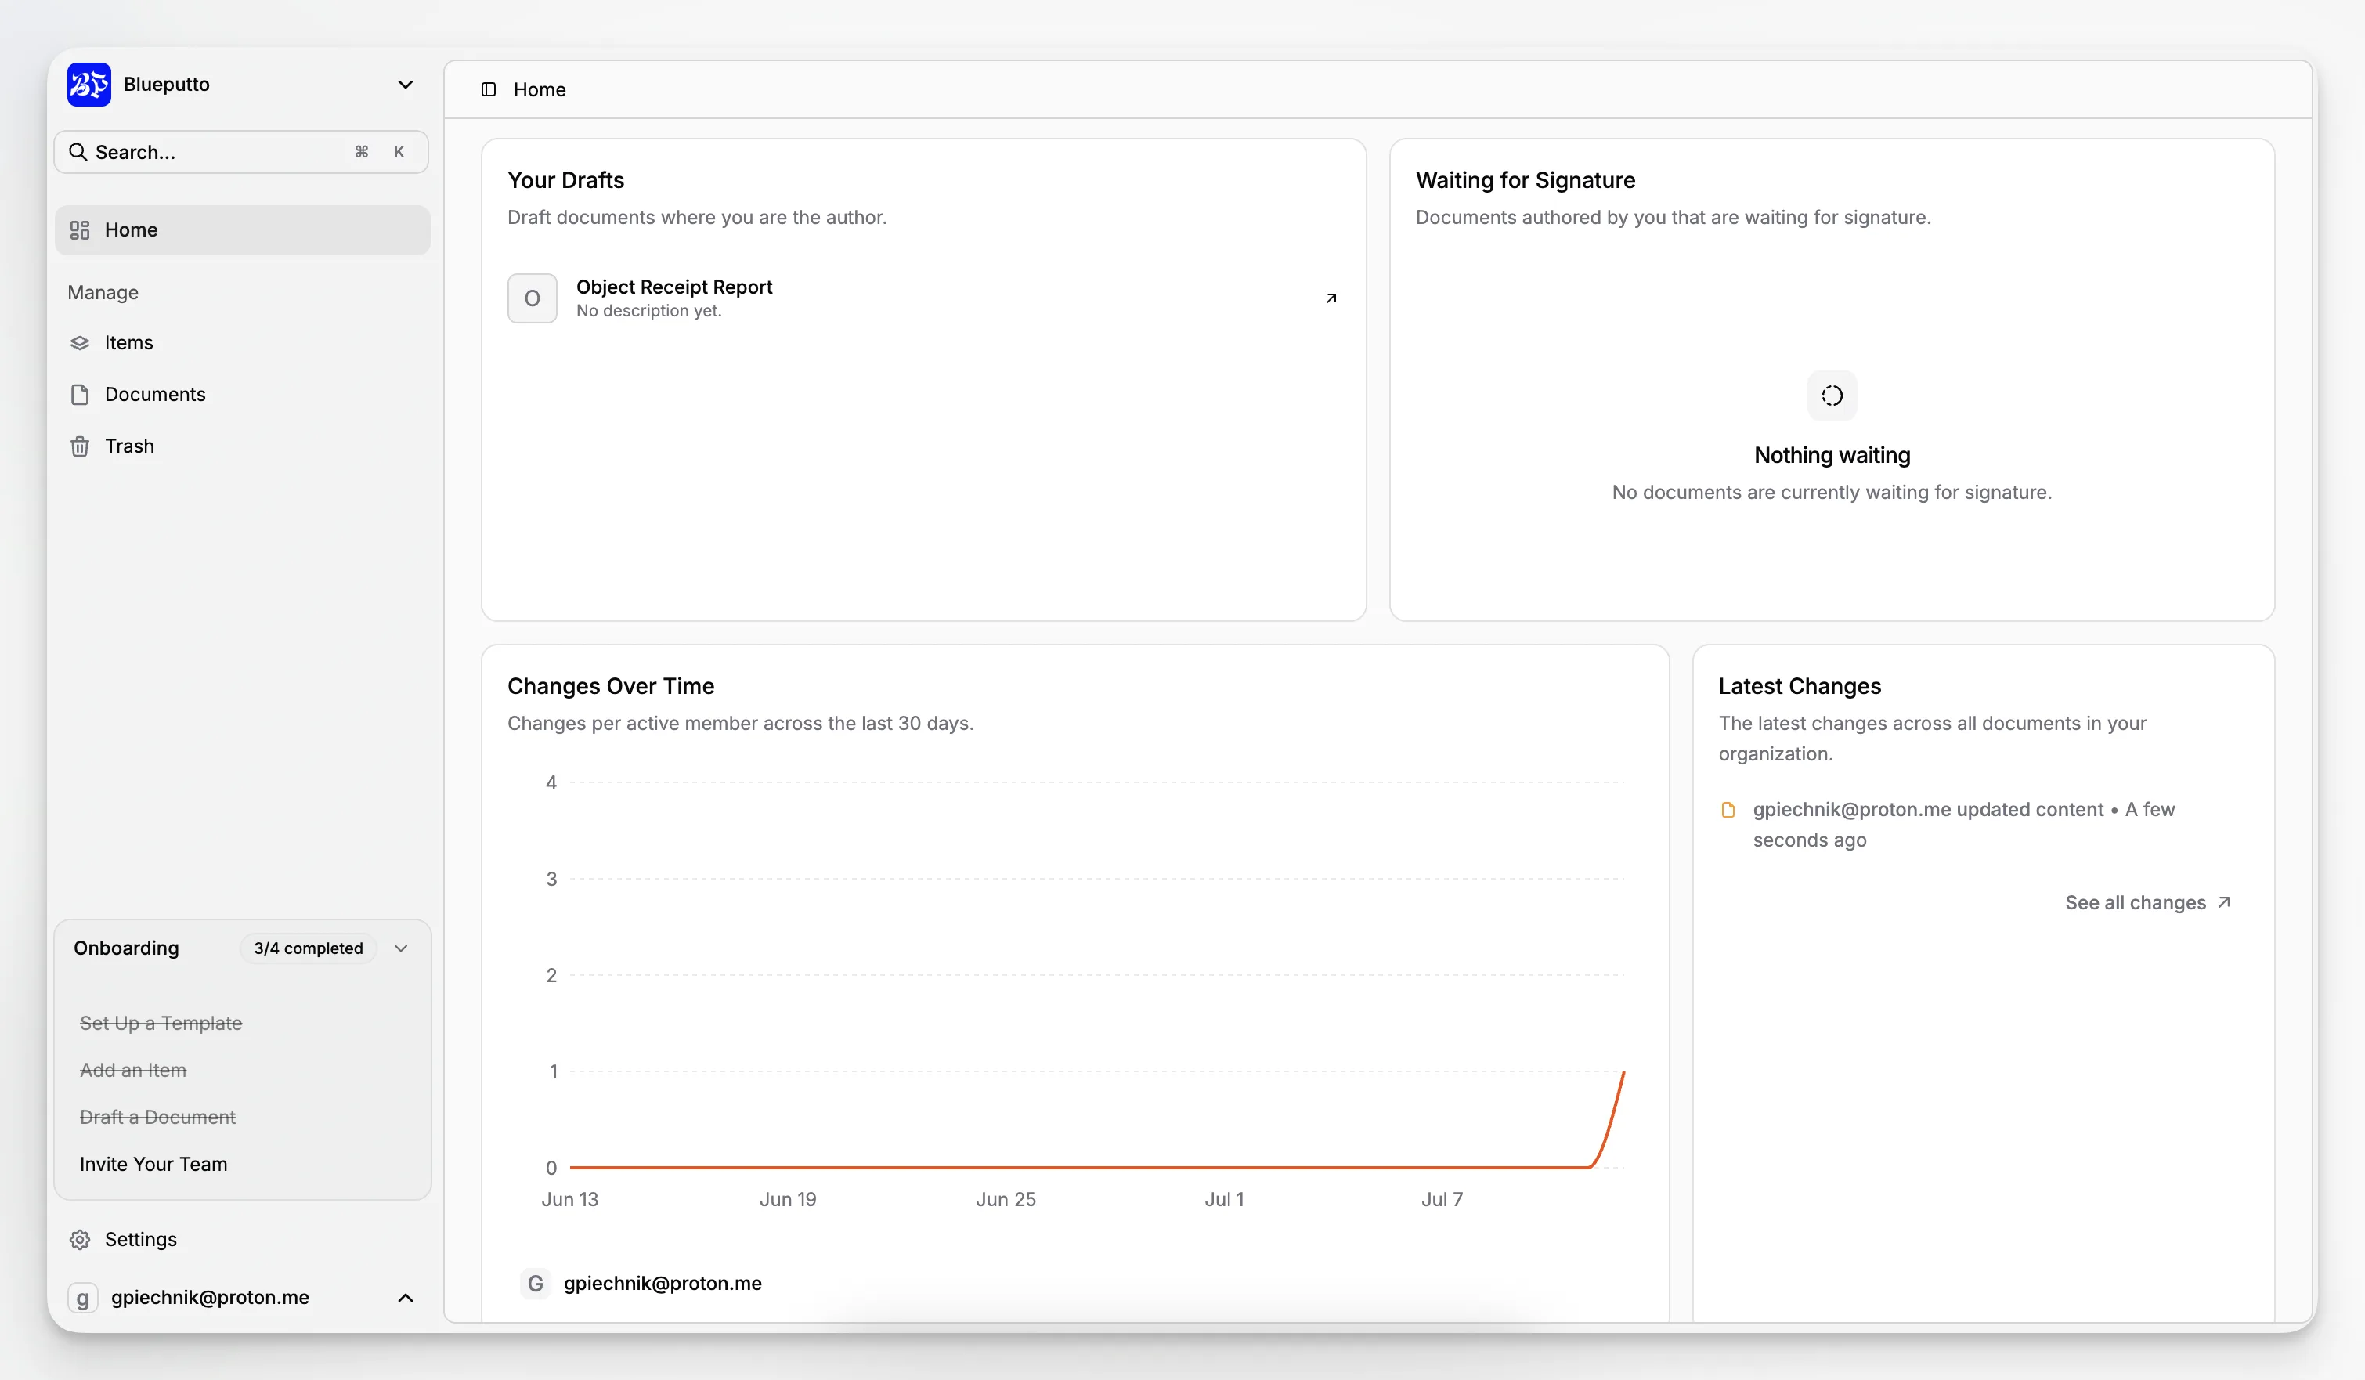The width and height of the screenshot is (2365, 1380).
Task: Click the Waiting for Signature heading
Action: coord(1525,180)
